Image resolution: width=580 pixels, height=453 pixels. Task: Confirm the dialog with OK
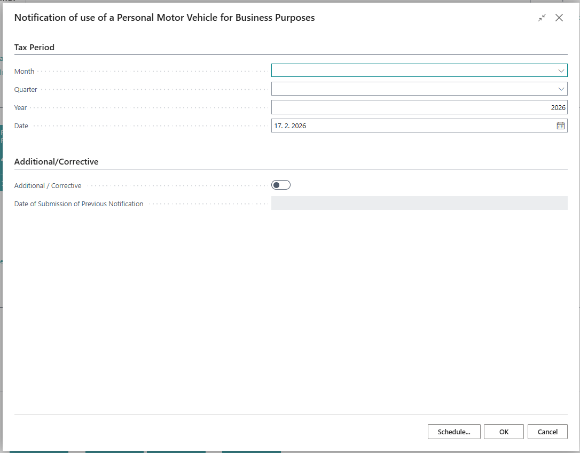[504, 432]
